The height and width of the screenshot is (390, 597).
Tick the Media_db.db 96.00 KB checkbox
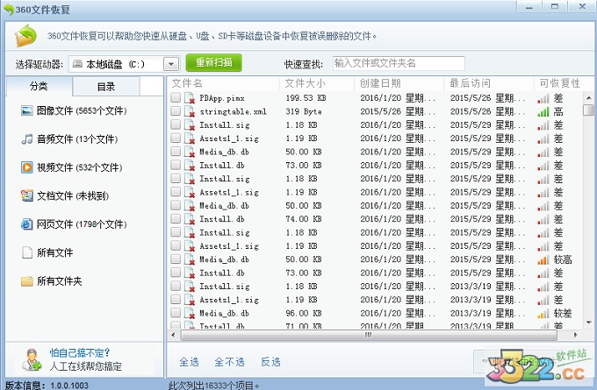coord(176,313)
